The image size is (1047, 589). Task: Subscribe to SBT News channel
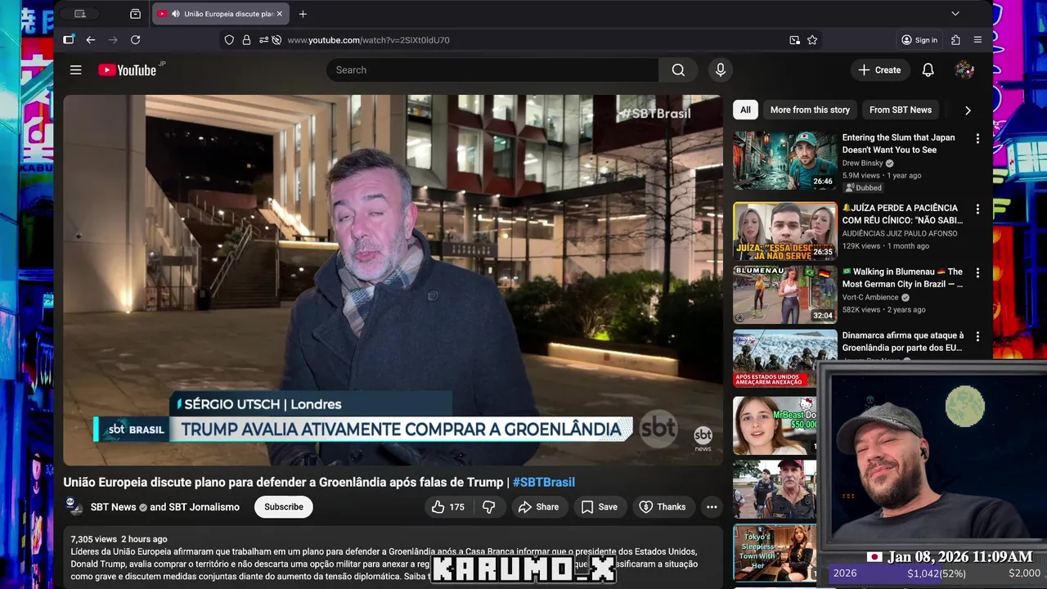(x=284, y=507)
